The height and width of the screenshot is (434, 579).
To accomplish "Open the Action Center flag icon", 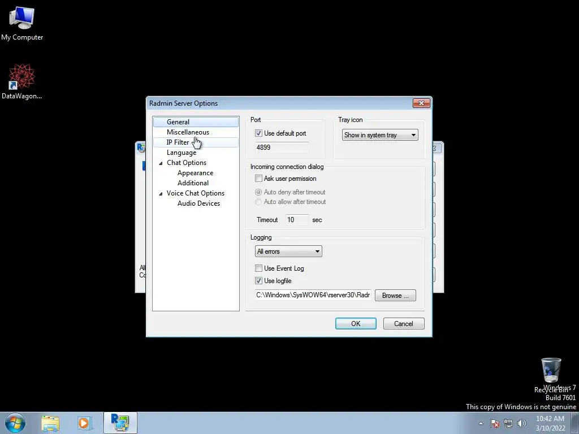I will [x=495, y=423].
